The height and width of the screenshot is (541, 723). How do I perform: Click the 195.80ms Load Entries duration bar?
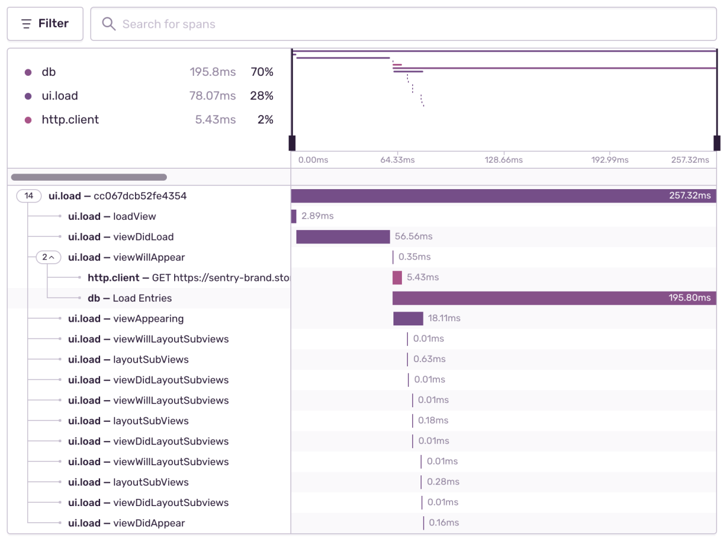[x=554, y=298]
